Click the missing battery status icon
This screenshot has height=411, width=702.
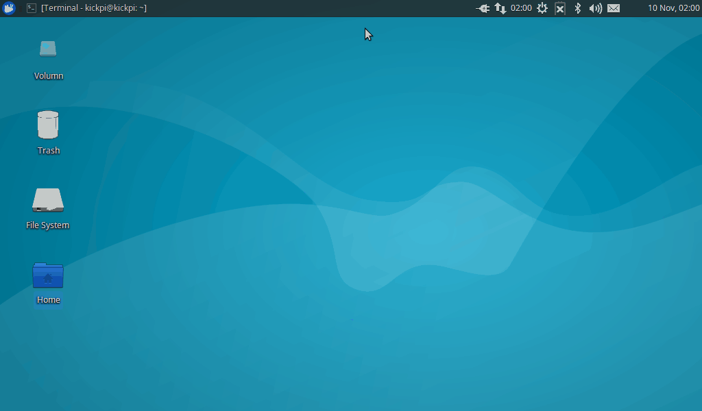[x=560, y=8]
